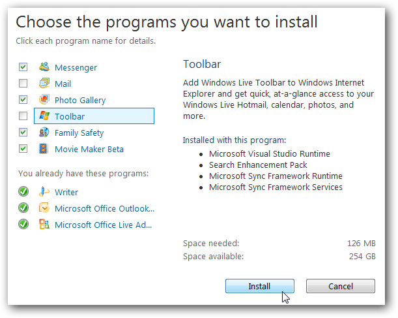The image size is (398, 318).
Task: Click the Photo Gallery icon
Action: click(x=44, y=100)
